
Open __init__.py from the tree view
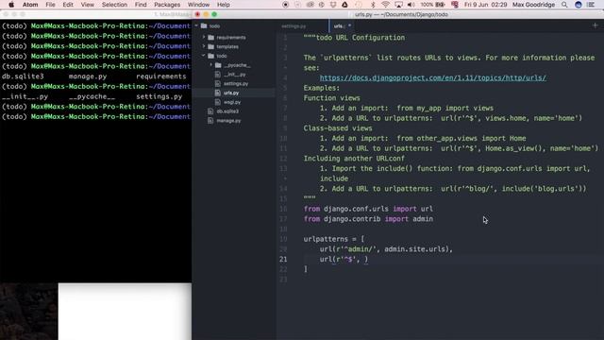(235, 75)
